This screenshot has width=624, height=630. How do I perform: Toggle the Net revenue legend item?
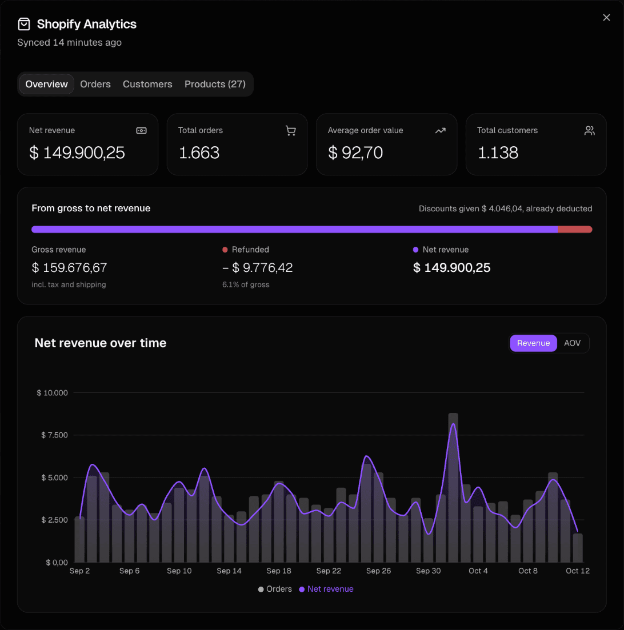coord(326,589)
